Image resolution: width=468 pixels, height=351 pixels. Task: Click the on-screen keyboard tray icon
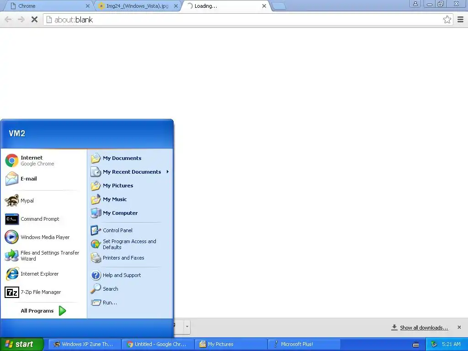415,345
